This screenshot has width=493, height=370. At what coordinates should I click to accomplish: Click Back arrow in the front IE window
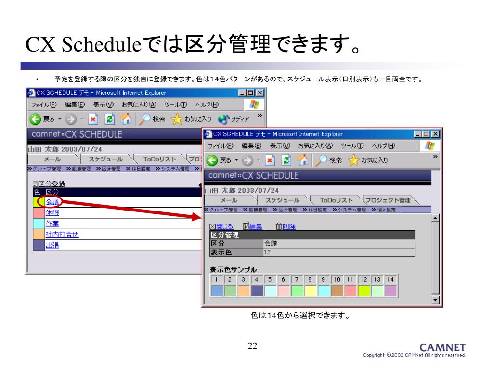point(212,160)
